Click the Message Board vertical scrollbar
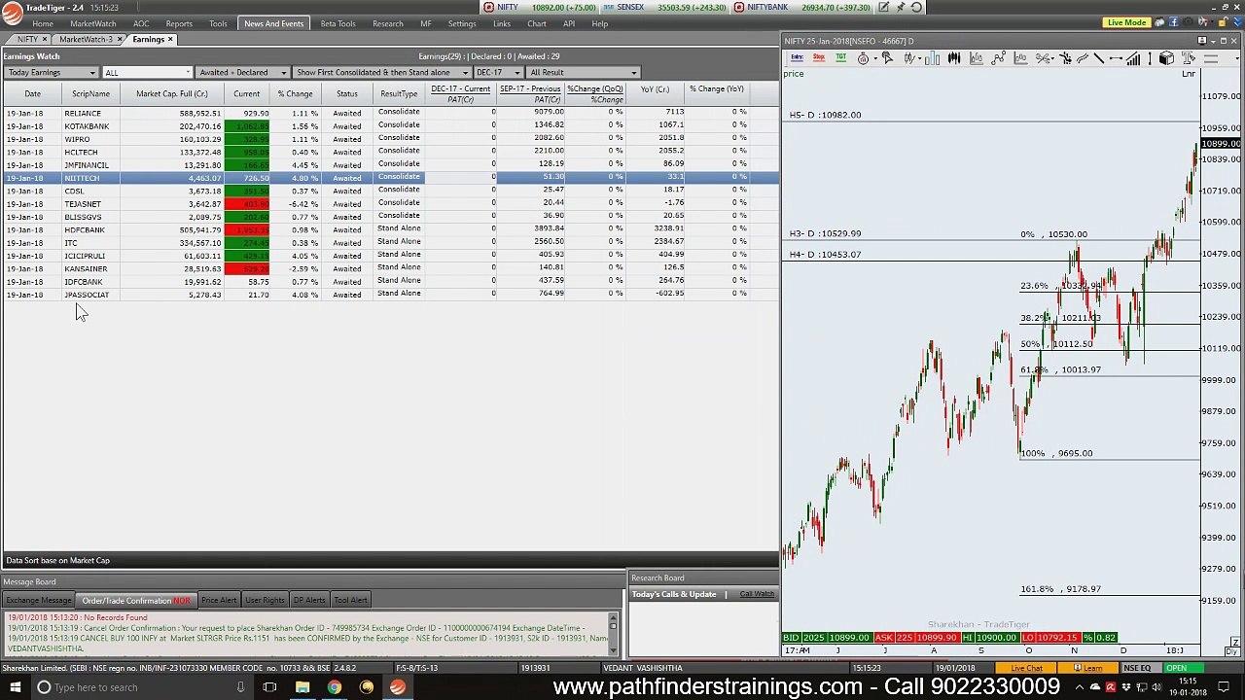The width and height of the screenshot is (1245, 700). (614, 634)
